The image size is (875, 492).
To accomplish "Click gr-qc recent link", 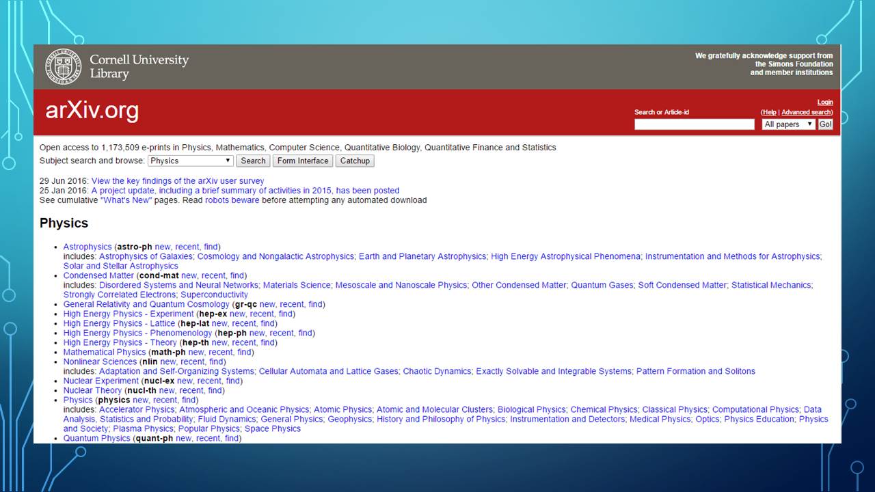I will [292, 304].
